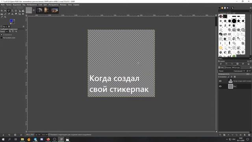Viewport: 252px width, 142px height.
Task: Select the Paths tool
Action: pos(19,14)
